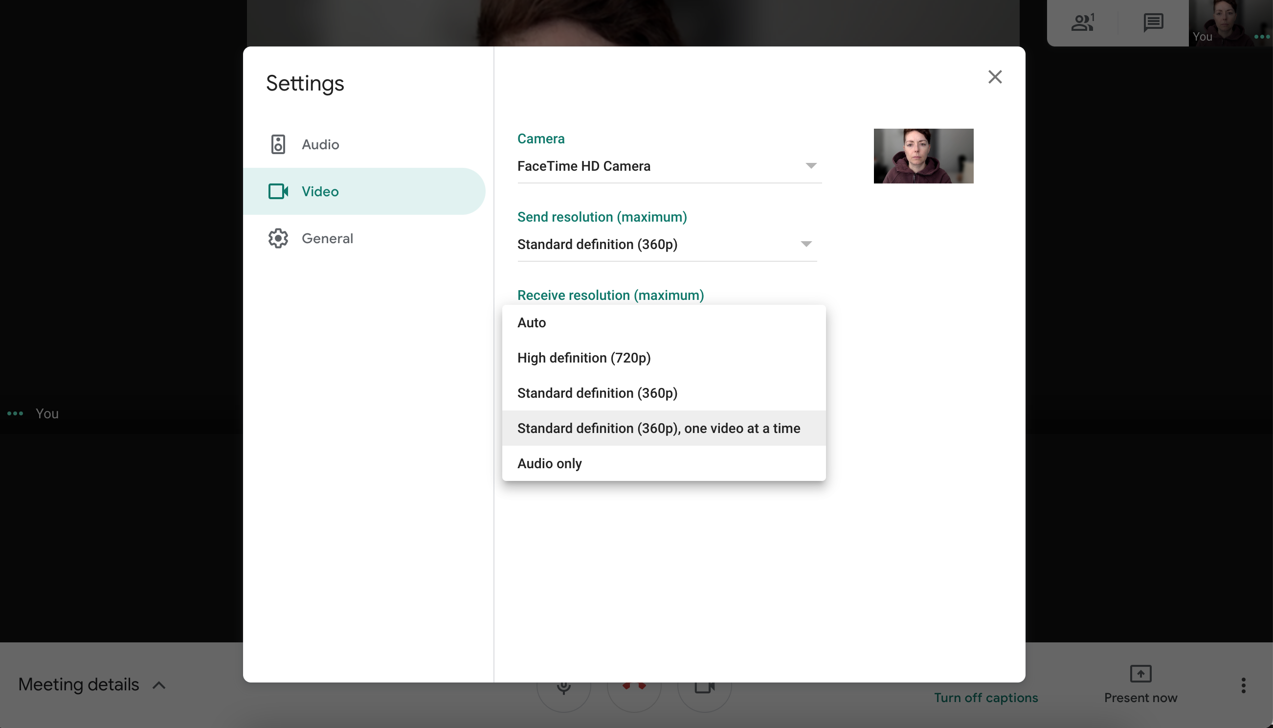Click the Video camera icon in sidebar

point(278,191)
